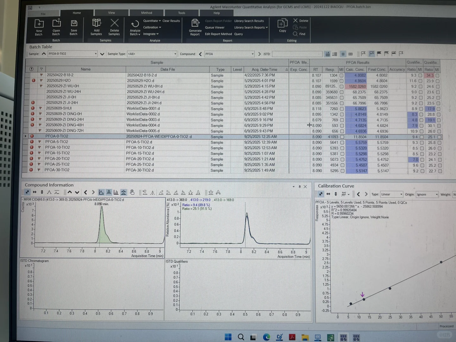Save the current batch with Save Batch
456x342 pixels.
[73, 27]
